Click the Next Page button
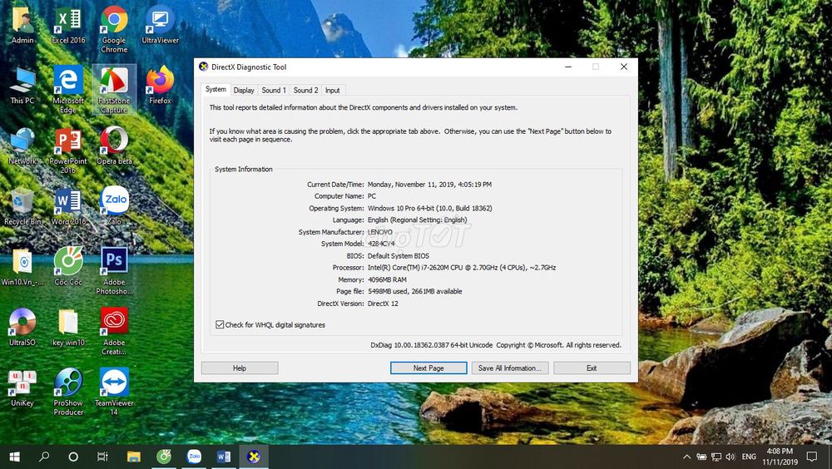The image size is (832, 469). click(428, 368)
